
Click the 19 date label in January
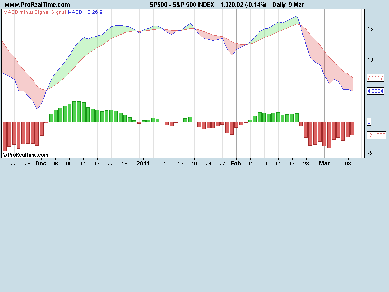click(194, 164)
